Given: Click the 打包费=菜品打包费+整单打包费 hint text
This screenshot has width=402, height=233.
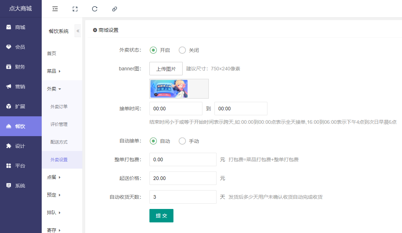Looking at the screenshot, I should 264,159.
